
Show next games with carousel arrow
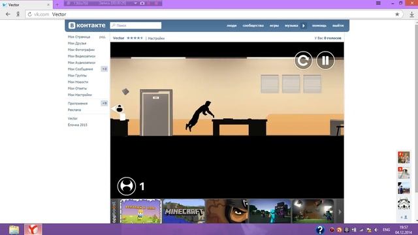pyautogui.click(x=340, y=211)
